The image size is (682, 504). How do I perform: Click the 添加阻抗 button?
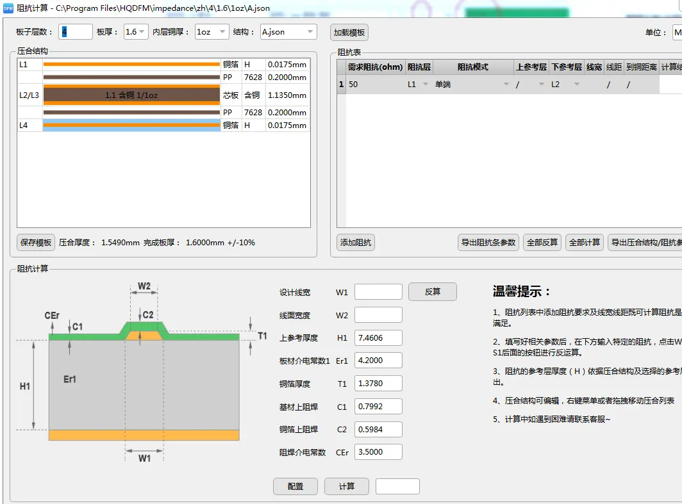pos(356,243)
